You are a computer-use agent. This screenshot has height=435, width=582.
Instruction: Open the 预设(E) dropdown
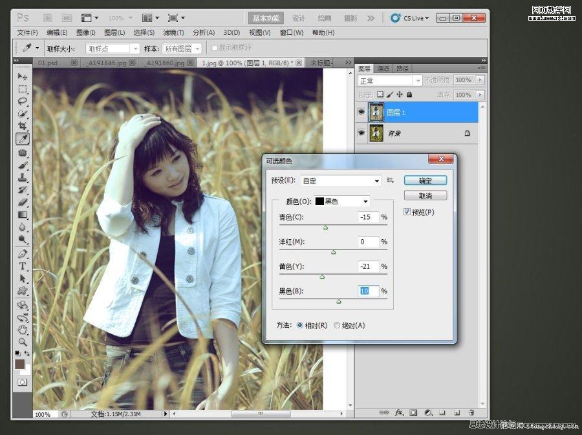pyautogui.click(x=341, y=180)
